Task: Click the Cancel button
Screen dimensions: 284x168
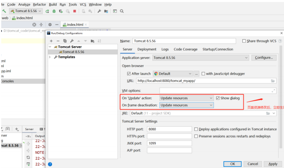Action: tap(253, 164)
